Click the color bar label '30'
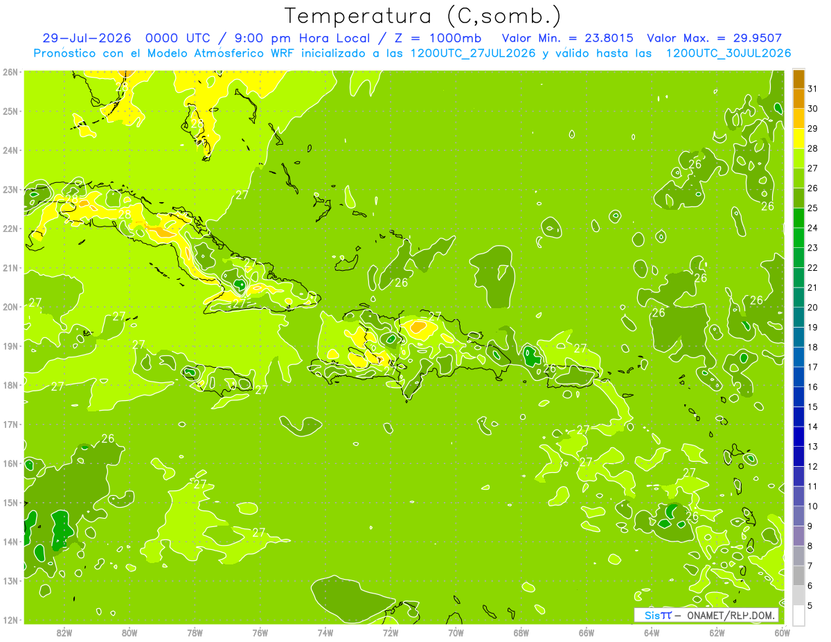The image size is (831, 642). pyautogui.click(x=812, y=109)
